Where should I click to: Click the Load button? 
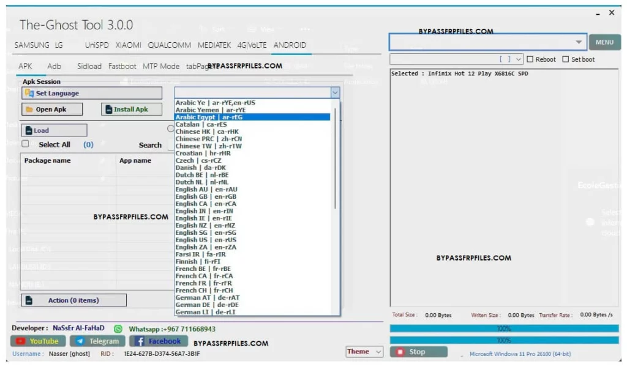54,130
